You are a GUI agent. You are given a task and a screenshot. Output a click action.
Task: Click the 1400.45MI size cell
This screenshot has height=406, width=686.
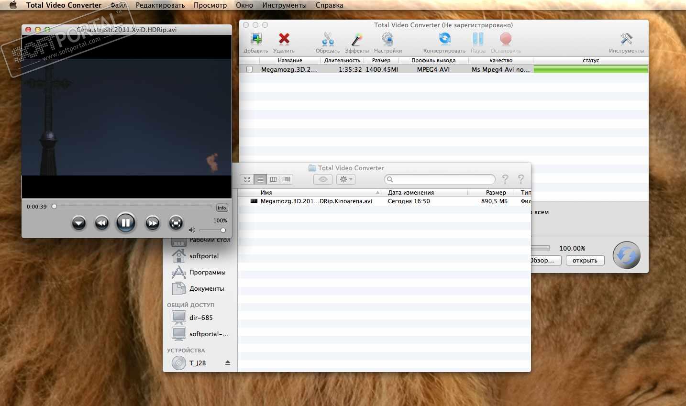pyautogui.click(x=382, y=69)
